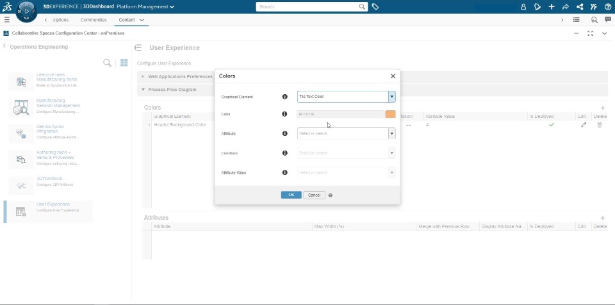The image size is (615, 305).
Task: Click the fullscreen expand widget icon
Action: 590,33
